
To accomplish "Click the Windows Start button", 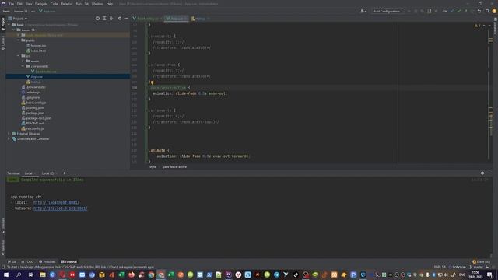I will pyautogui.click(x=6, y=275).
